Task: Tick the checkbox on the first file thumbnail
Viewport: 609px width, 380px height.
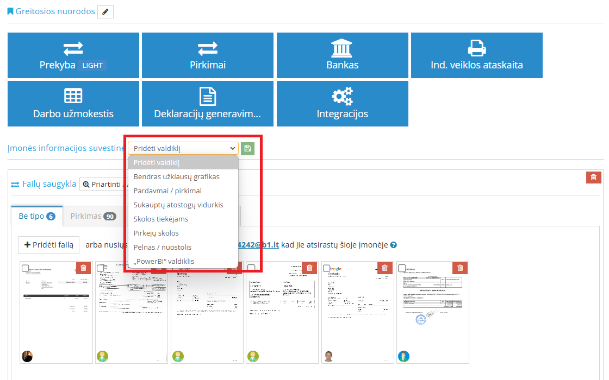Action: (26, 268)
